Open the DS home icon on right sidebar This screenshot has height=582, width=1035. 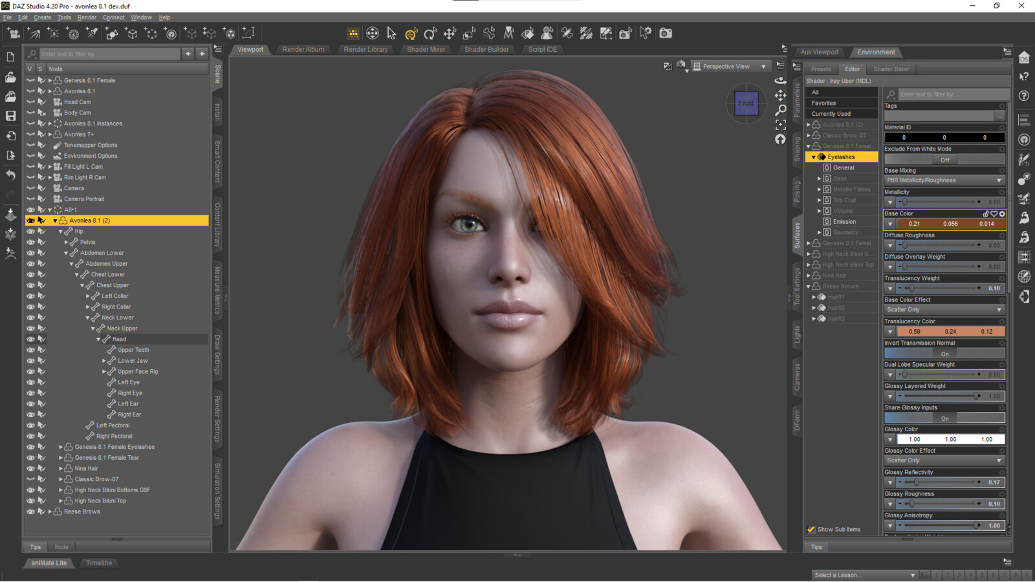click(1024, 58)
